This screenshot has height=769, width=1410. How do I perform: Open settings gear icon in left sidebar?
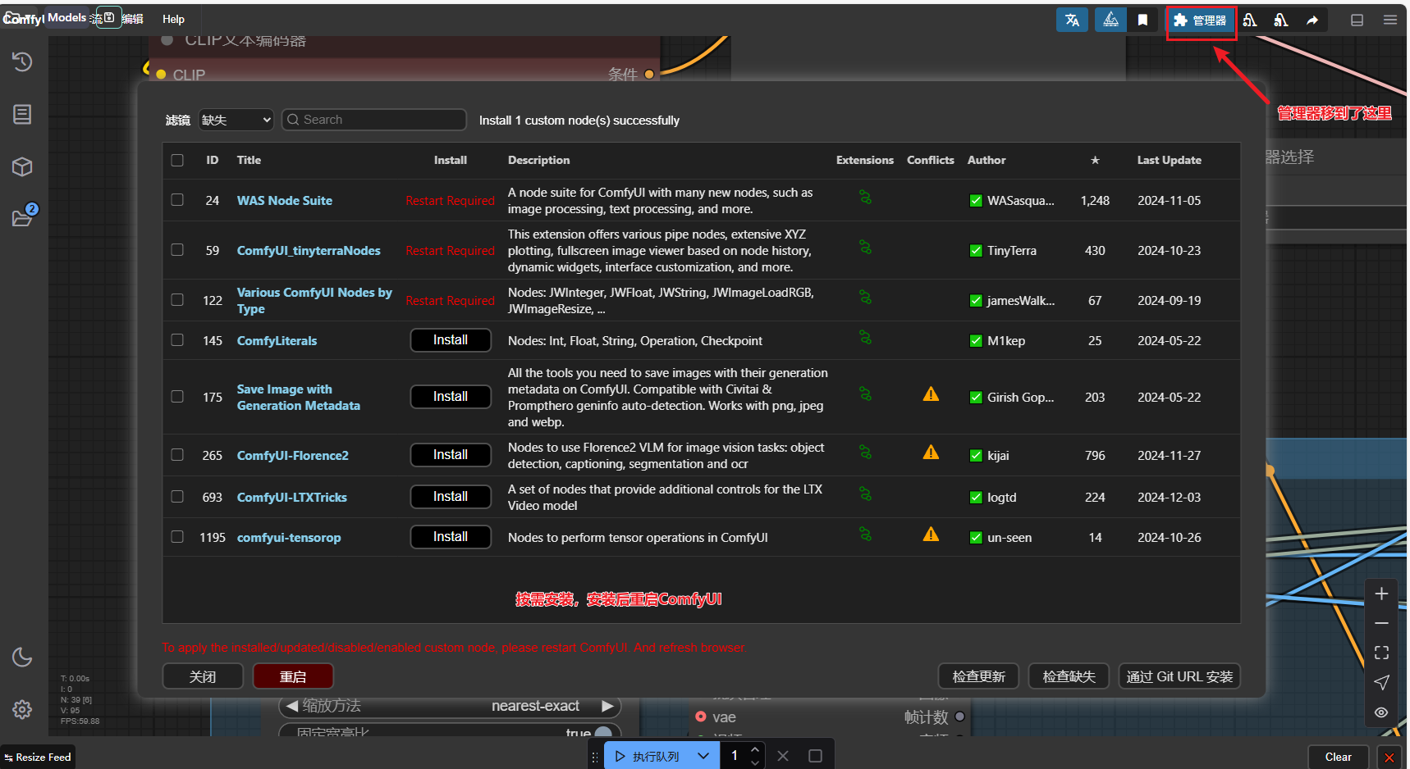(22, 710)
